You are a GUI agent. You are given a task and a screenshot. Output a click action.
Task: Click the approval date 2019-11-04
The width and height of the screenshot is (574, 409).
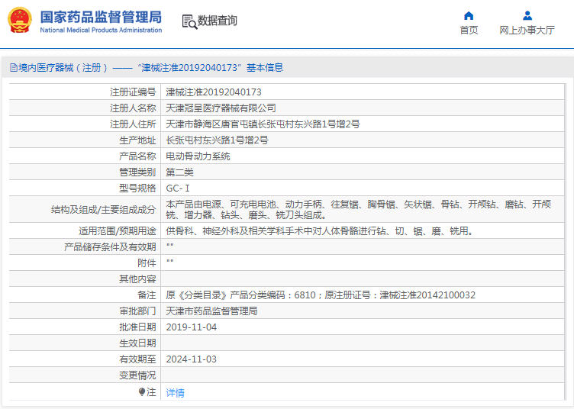(x=192, y=327)
